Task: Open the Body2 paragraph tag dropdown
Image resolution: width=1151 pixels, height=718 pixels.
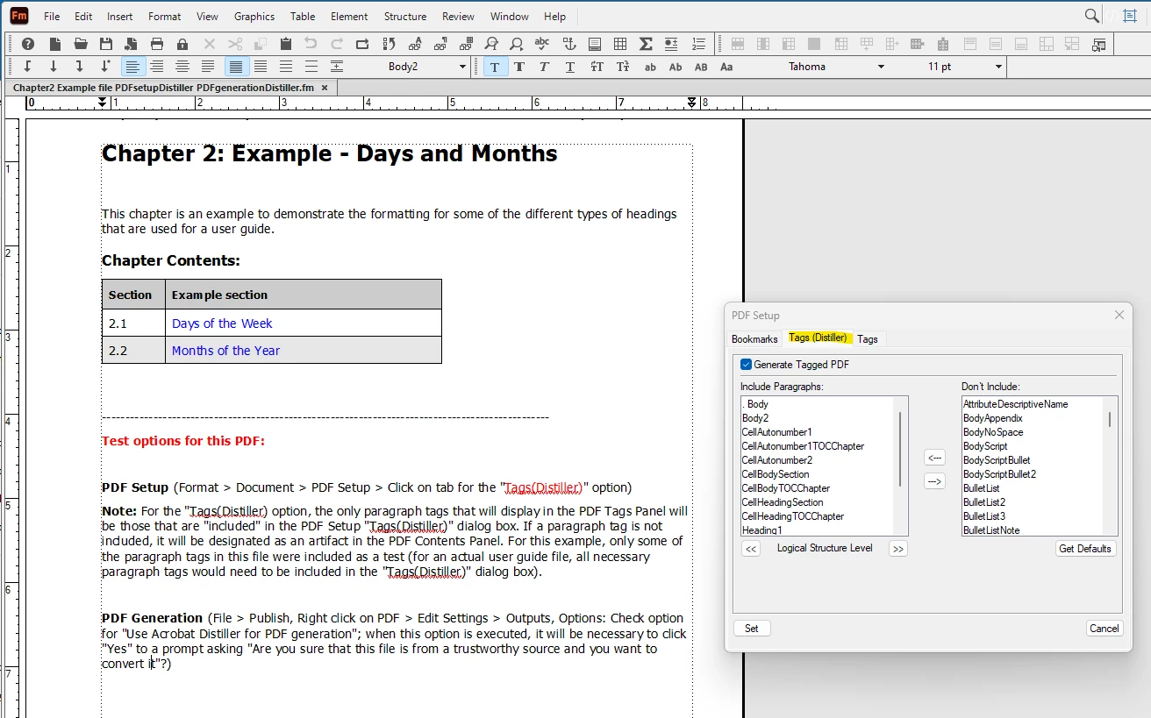Action: point(462,67)
